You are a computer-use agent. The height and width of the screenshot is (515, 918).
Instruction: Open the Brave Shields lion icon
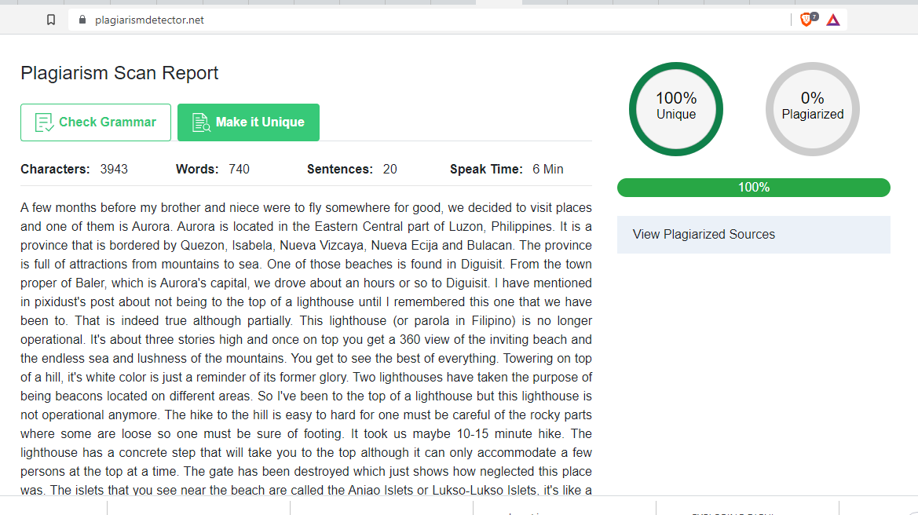coord(806,20)
